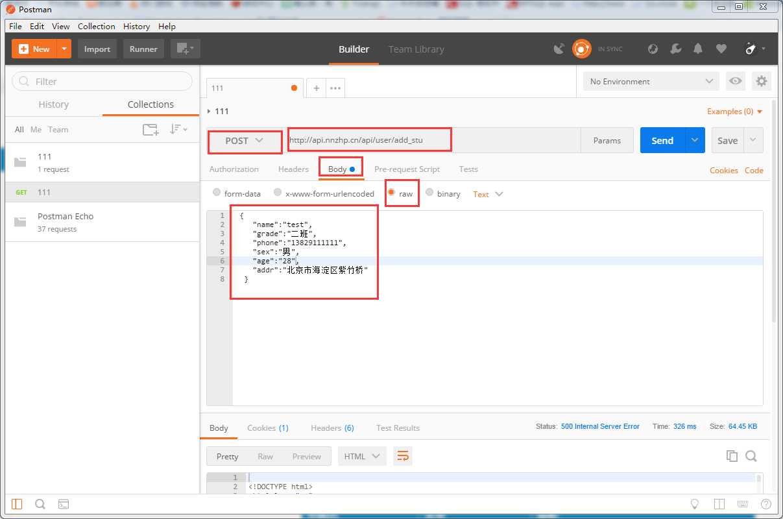Click the request URL input field
This screenshot has width=783, height=519.
point(433,140)
